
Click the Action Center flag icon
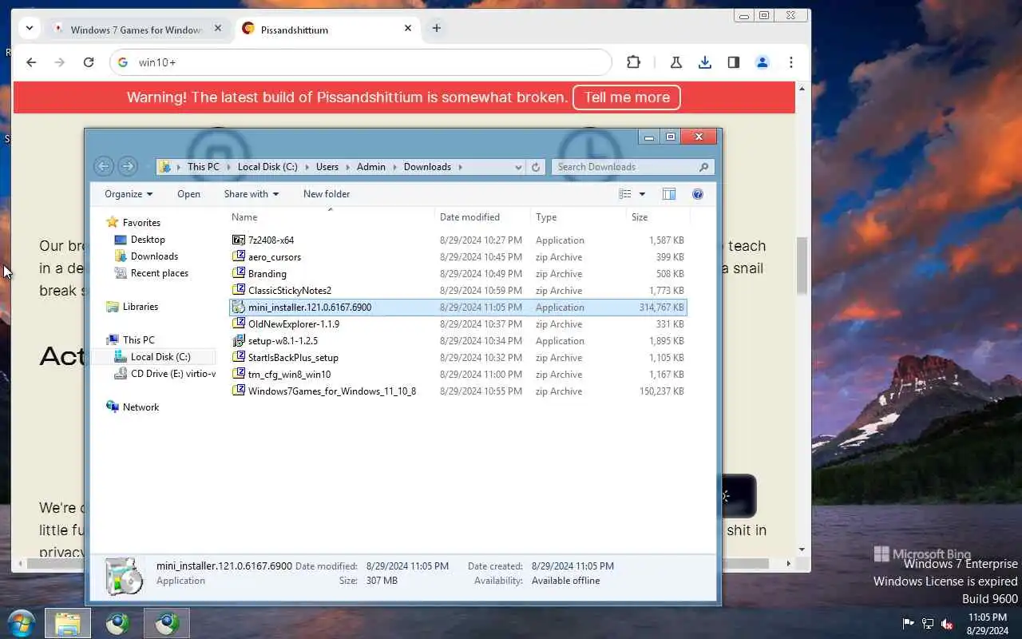click(x=909, y=624)
